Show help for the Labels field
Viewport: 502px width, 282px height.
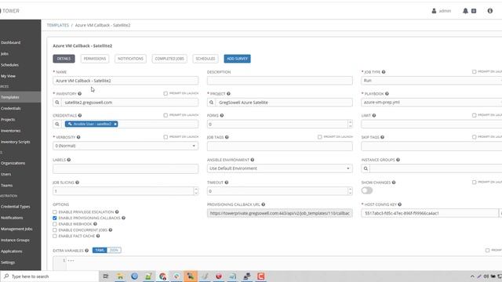click(x=69, y=160)
